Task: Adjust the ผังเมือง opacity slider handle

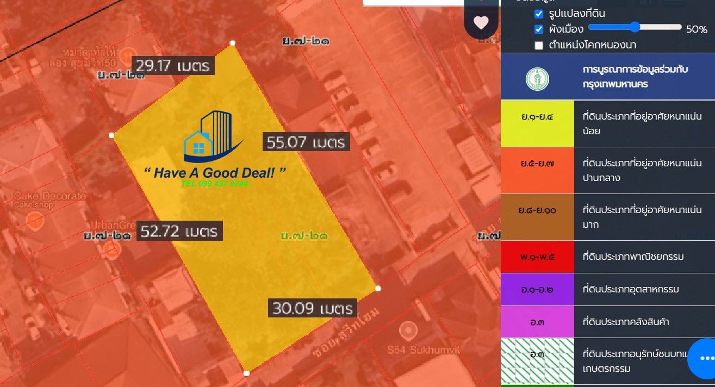Action: click(635, 27)
